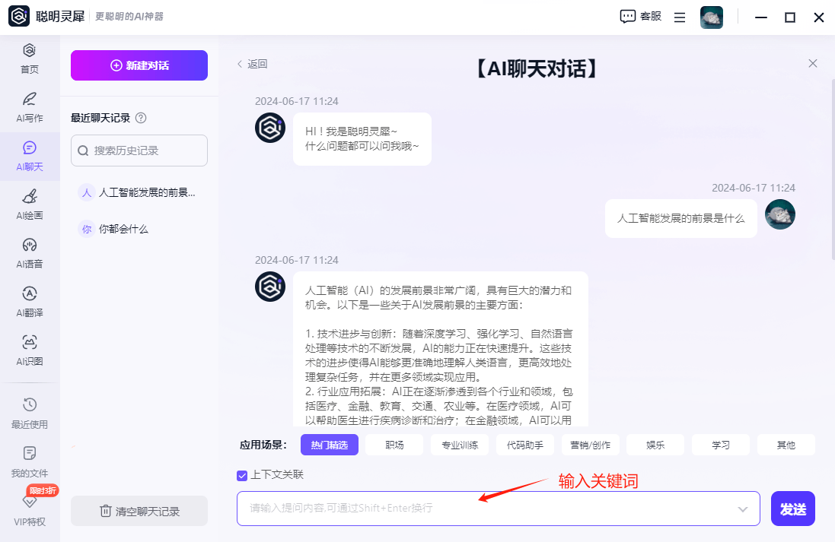Select the 职场 scenario tab
835x542 pixels.
click(x=394, y=445)
